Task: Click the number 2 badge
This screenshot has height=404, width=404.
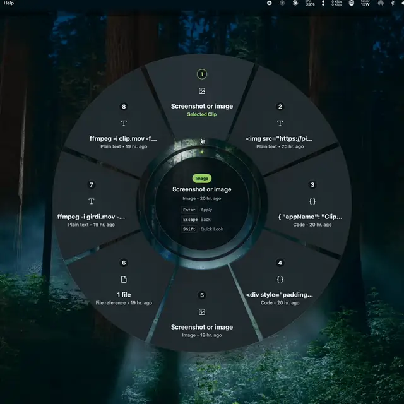Action: tap(280, 107)
